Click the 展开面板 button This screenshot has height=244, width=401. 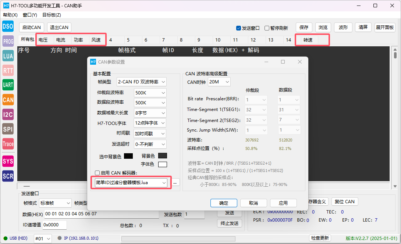[385, 27]
